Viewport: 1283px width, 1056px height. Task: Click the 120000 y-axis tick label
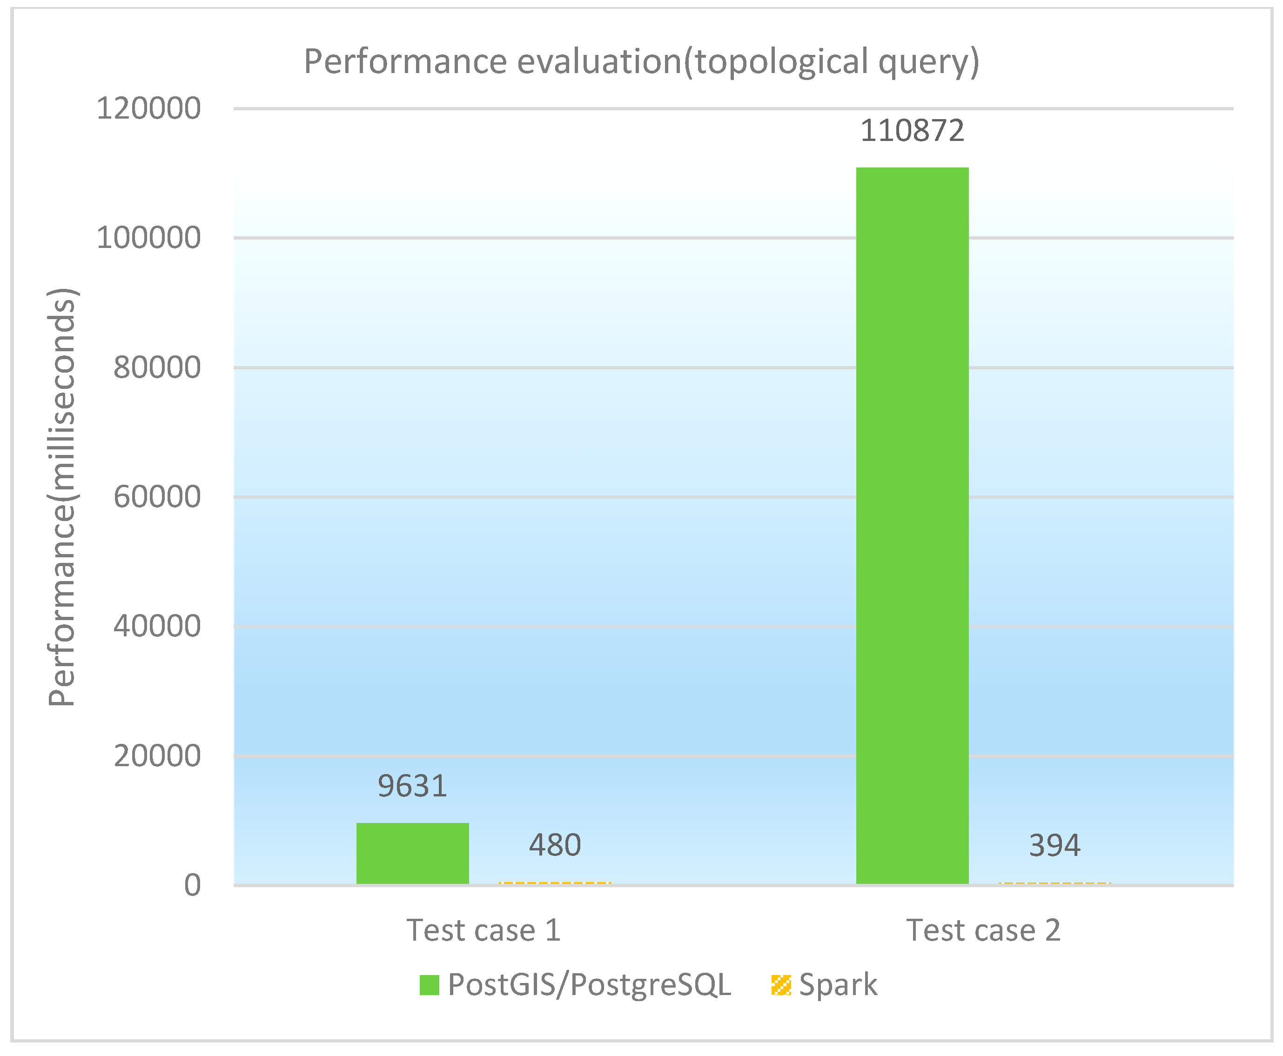coord(148,109)
